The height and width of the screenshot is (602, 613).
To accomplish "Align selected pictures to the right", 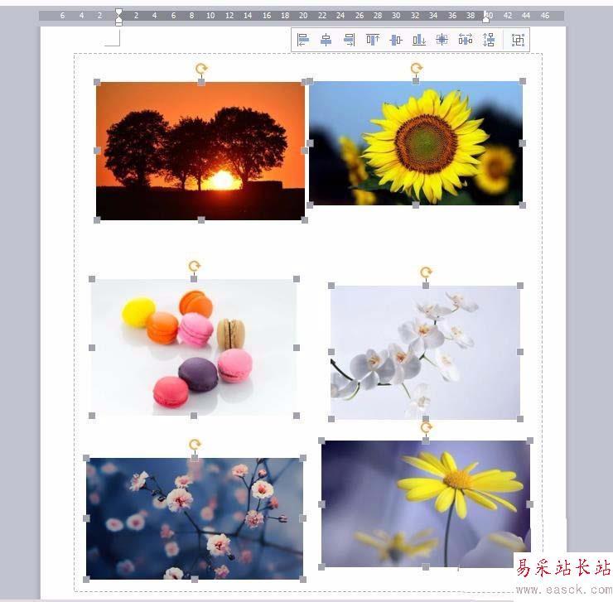I will coord(349,40).
